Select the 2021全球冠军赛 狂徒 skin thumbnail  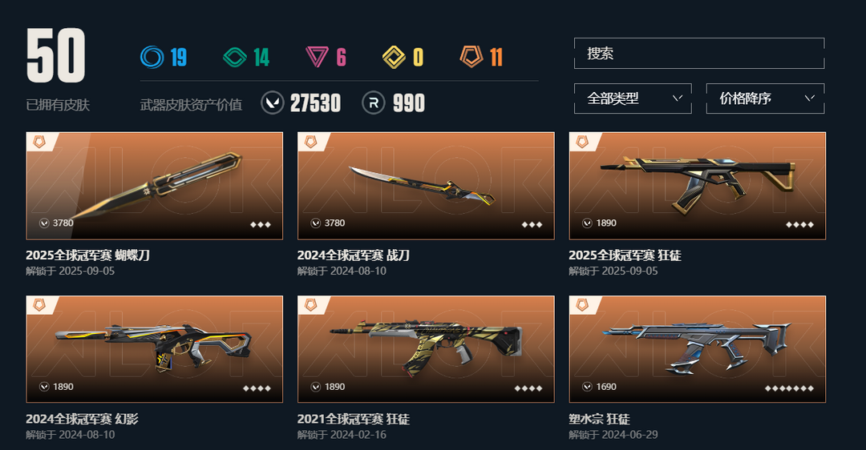coord(426,349)
